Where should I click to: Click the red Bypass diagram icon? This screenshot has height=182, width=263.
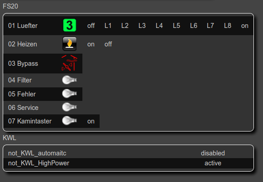[x=69, y=63]
